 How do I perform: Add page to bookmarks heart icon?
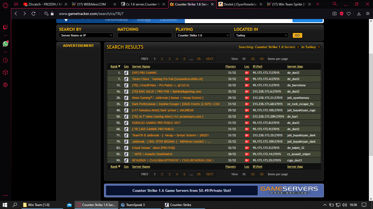(349, 14)
